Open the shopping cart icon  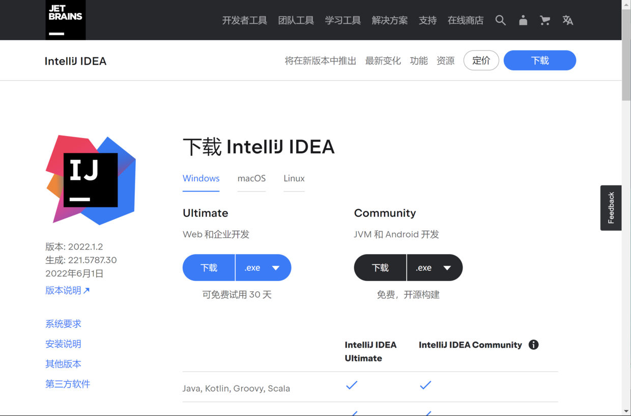coord(545,20)
